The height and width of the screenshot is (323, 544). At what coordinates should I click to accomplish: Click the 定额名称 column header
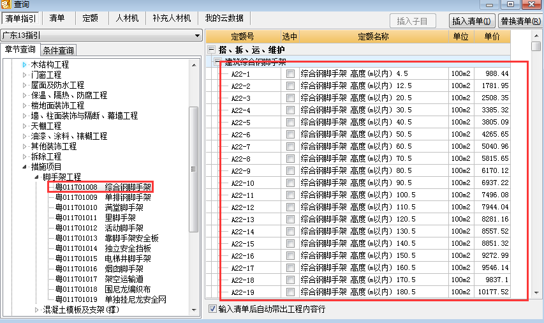coord(373,36)
